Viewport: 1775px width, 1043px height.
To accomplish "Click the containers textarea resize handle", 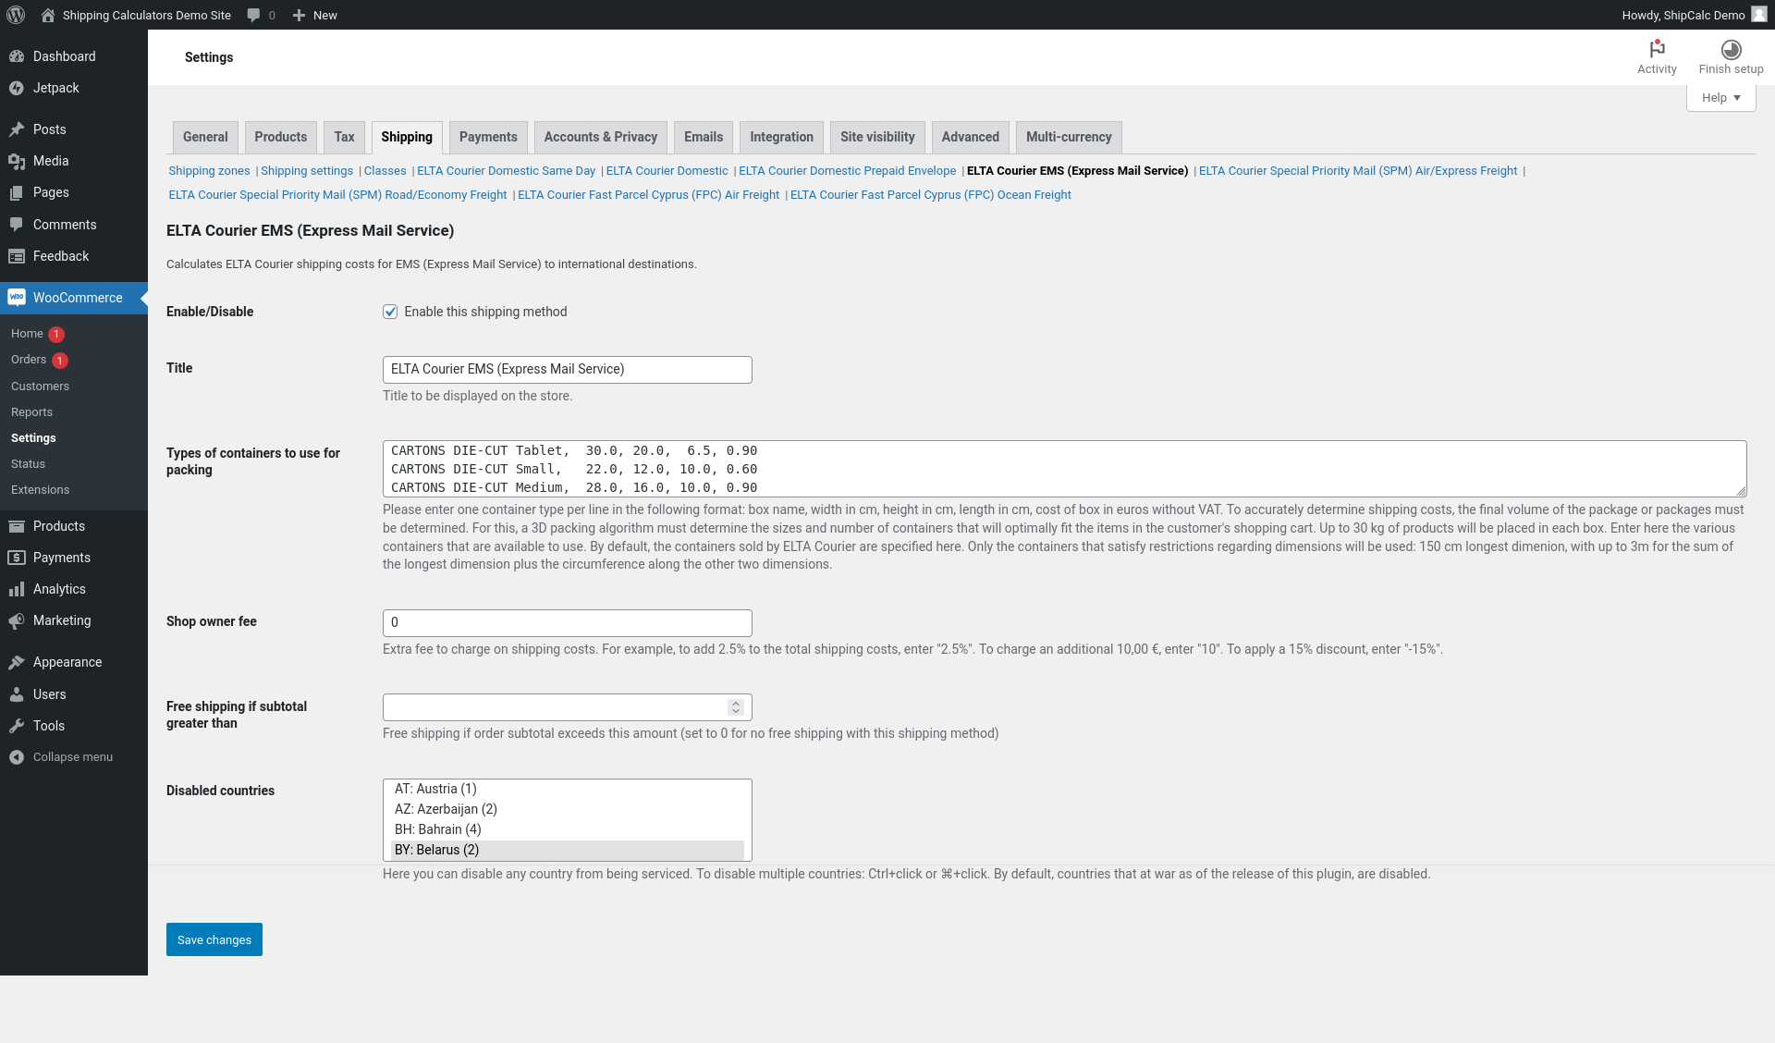I will 1740,491.
